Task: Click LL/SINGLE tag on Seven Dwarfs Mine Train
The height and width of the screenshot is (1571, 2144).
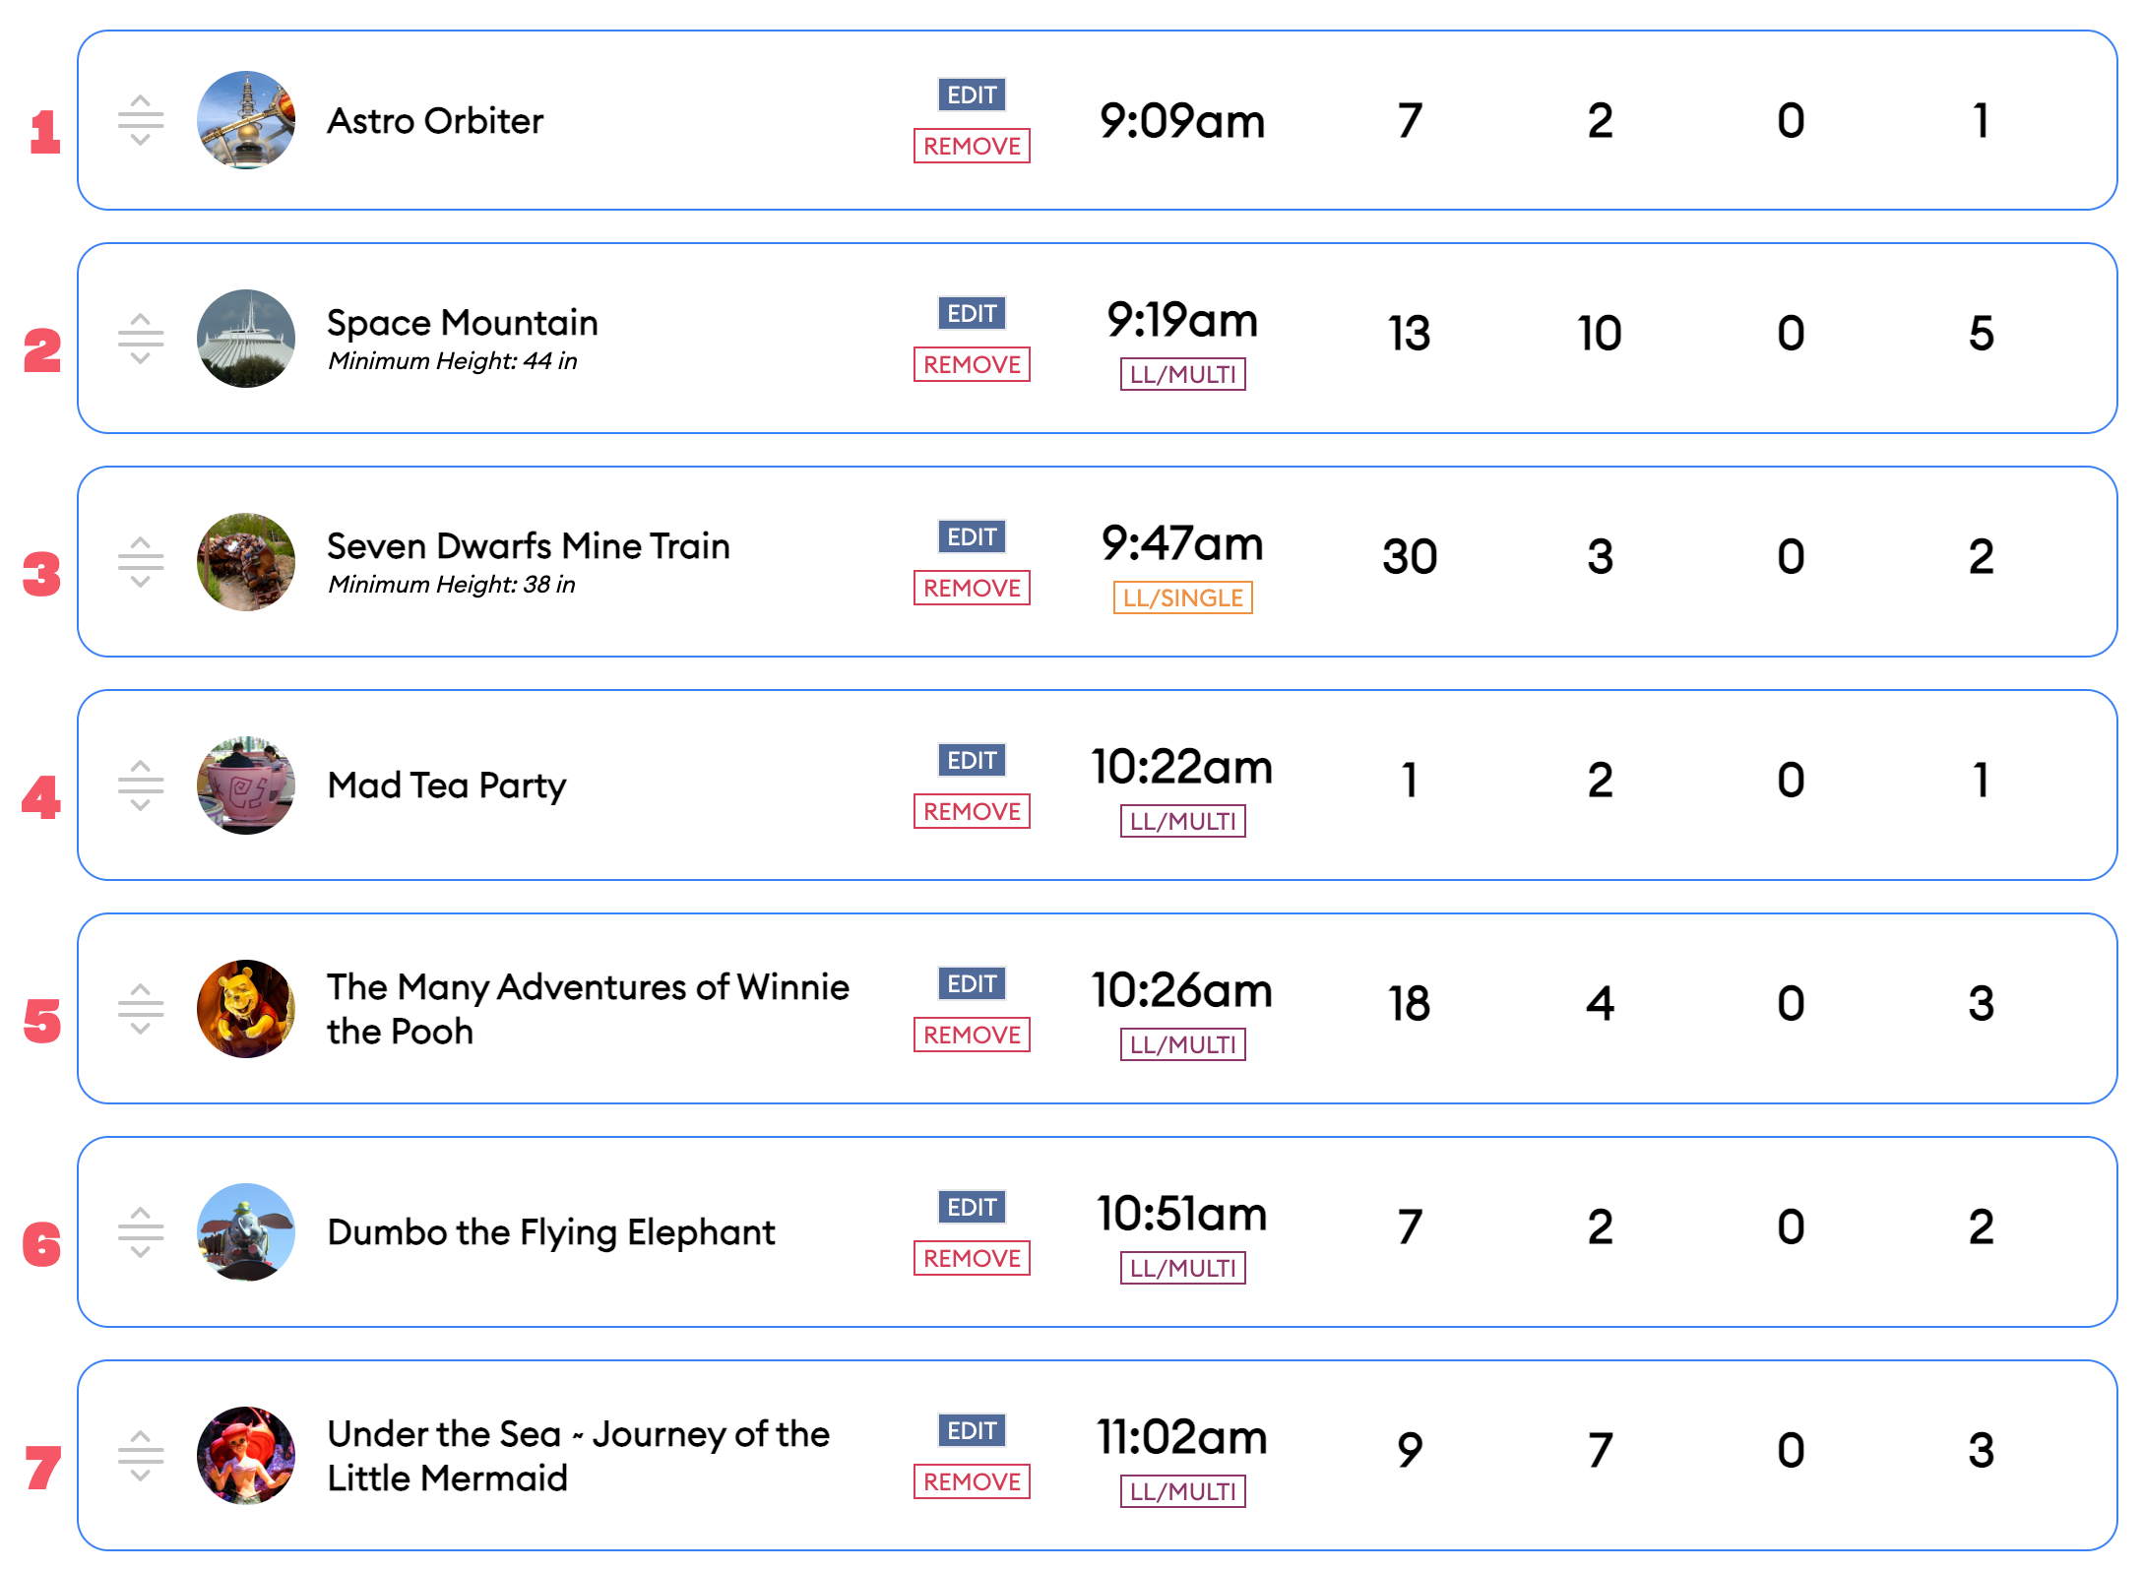Action: (1182, 597)
